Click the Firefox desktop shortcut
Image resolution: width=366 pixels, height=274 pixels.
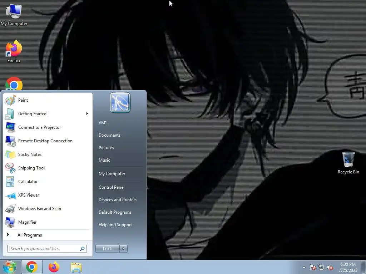tap(14, 51)
